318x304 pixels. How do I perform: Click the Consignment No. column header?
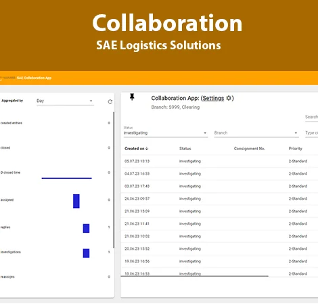click(250, 149)
